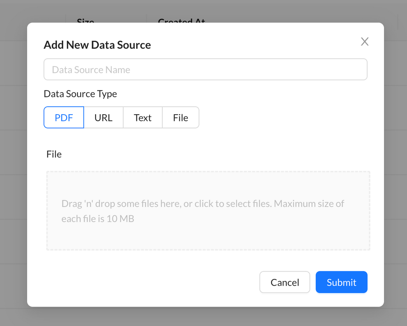Click the File section label

[x=54, y=154]
